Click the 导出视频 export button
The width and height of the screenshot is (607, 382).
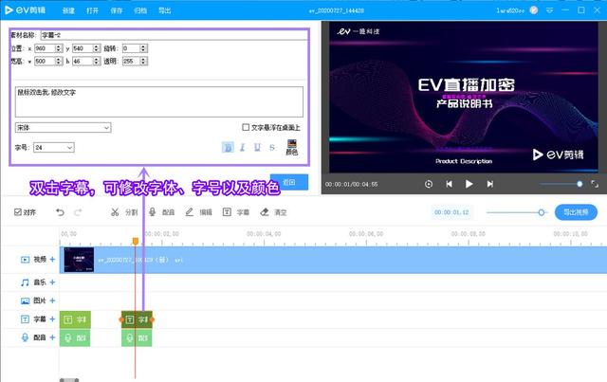click(576, 212)
